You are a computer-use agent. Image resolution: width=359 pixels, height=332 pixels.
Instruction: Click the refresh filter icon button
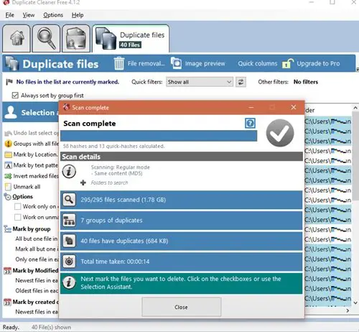coord(241,82)
